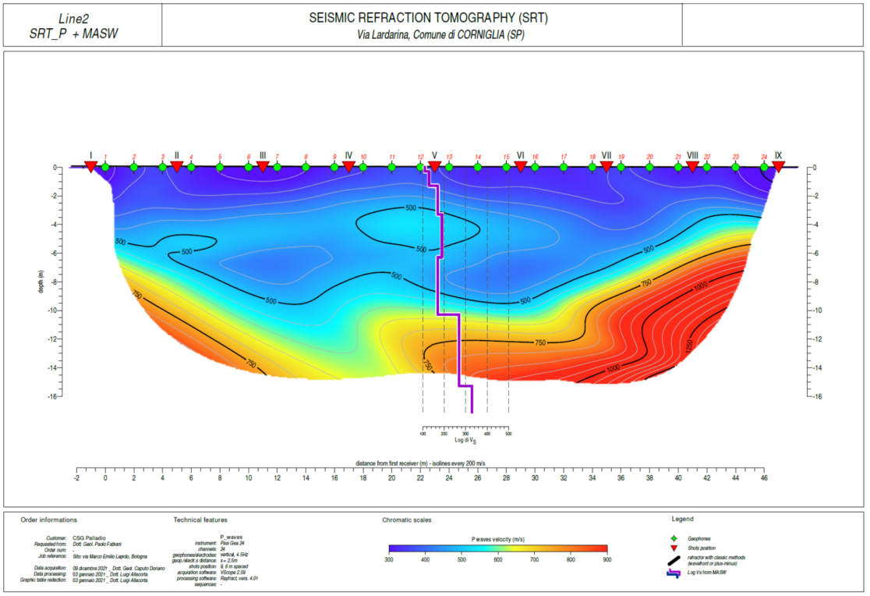Click green geophone number 14
870x596 pixels.
(x=478, y=167)
